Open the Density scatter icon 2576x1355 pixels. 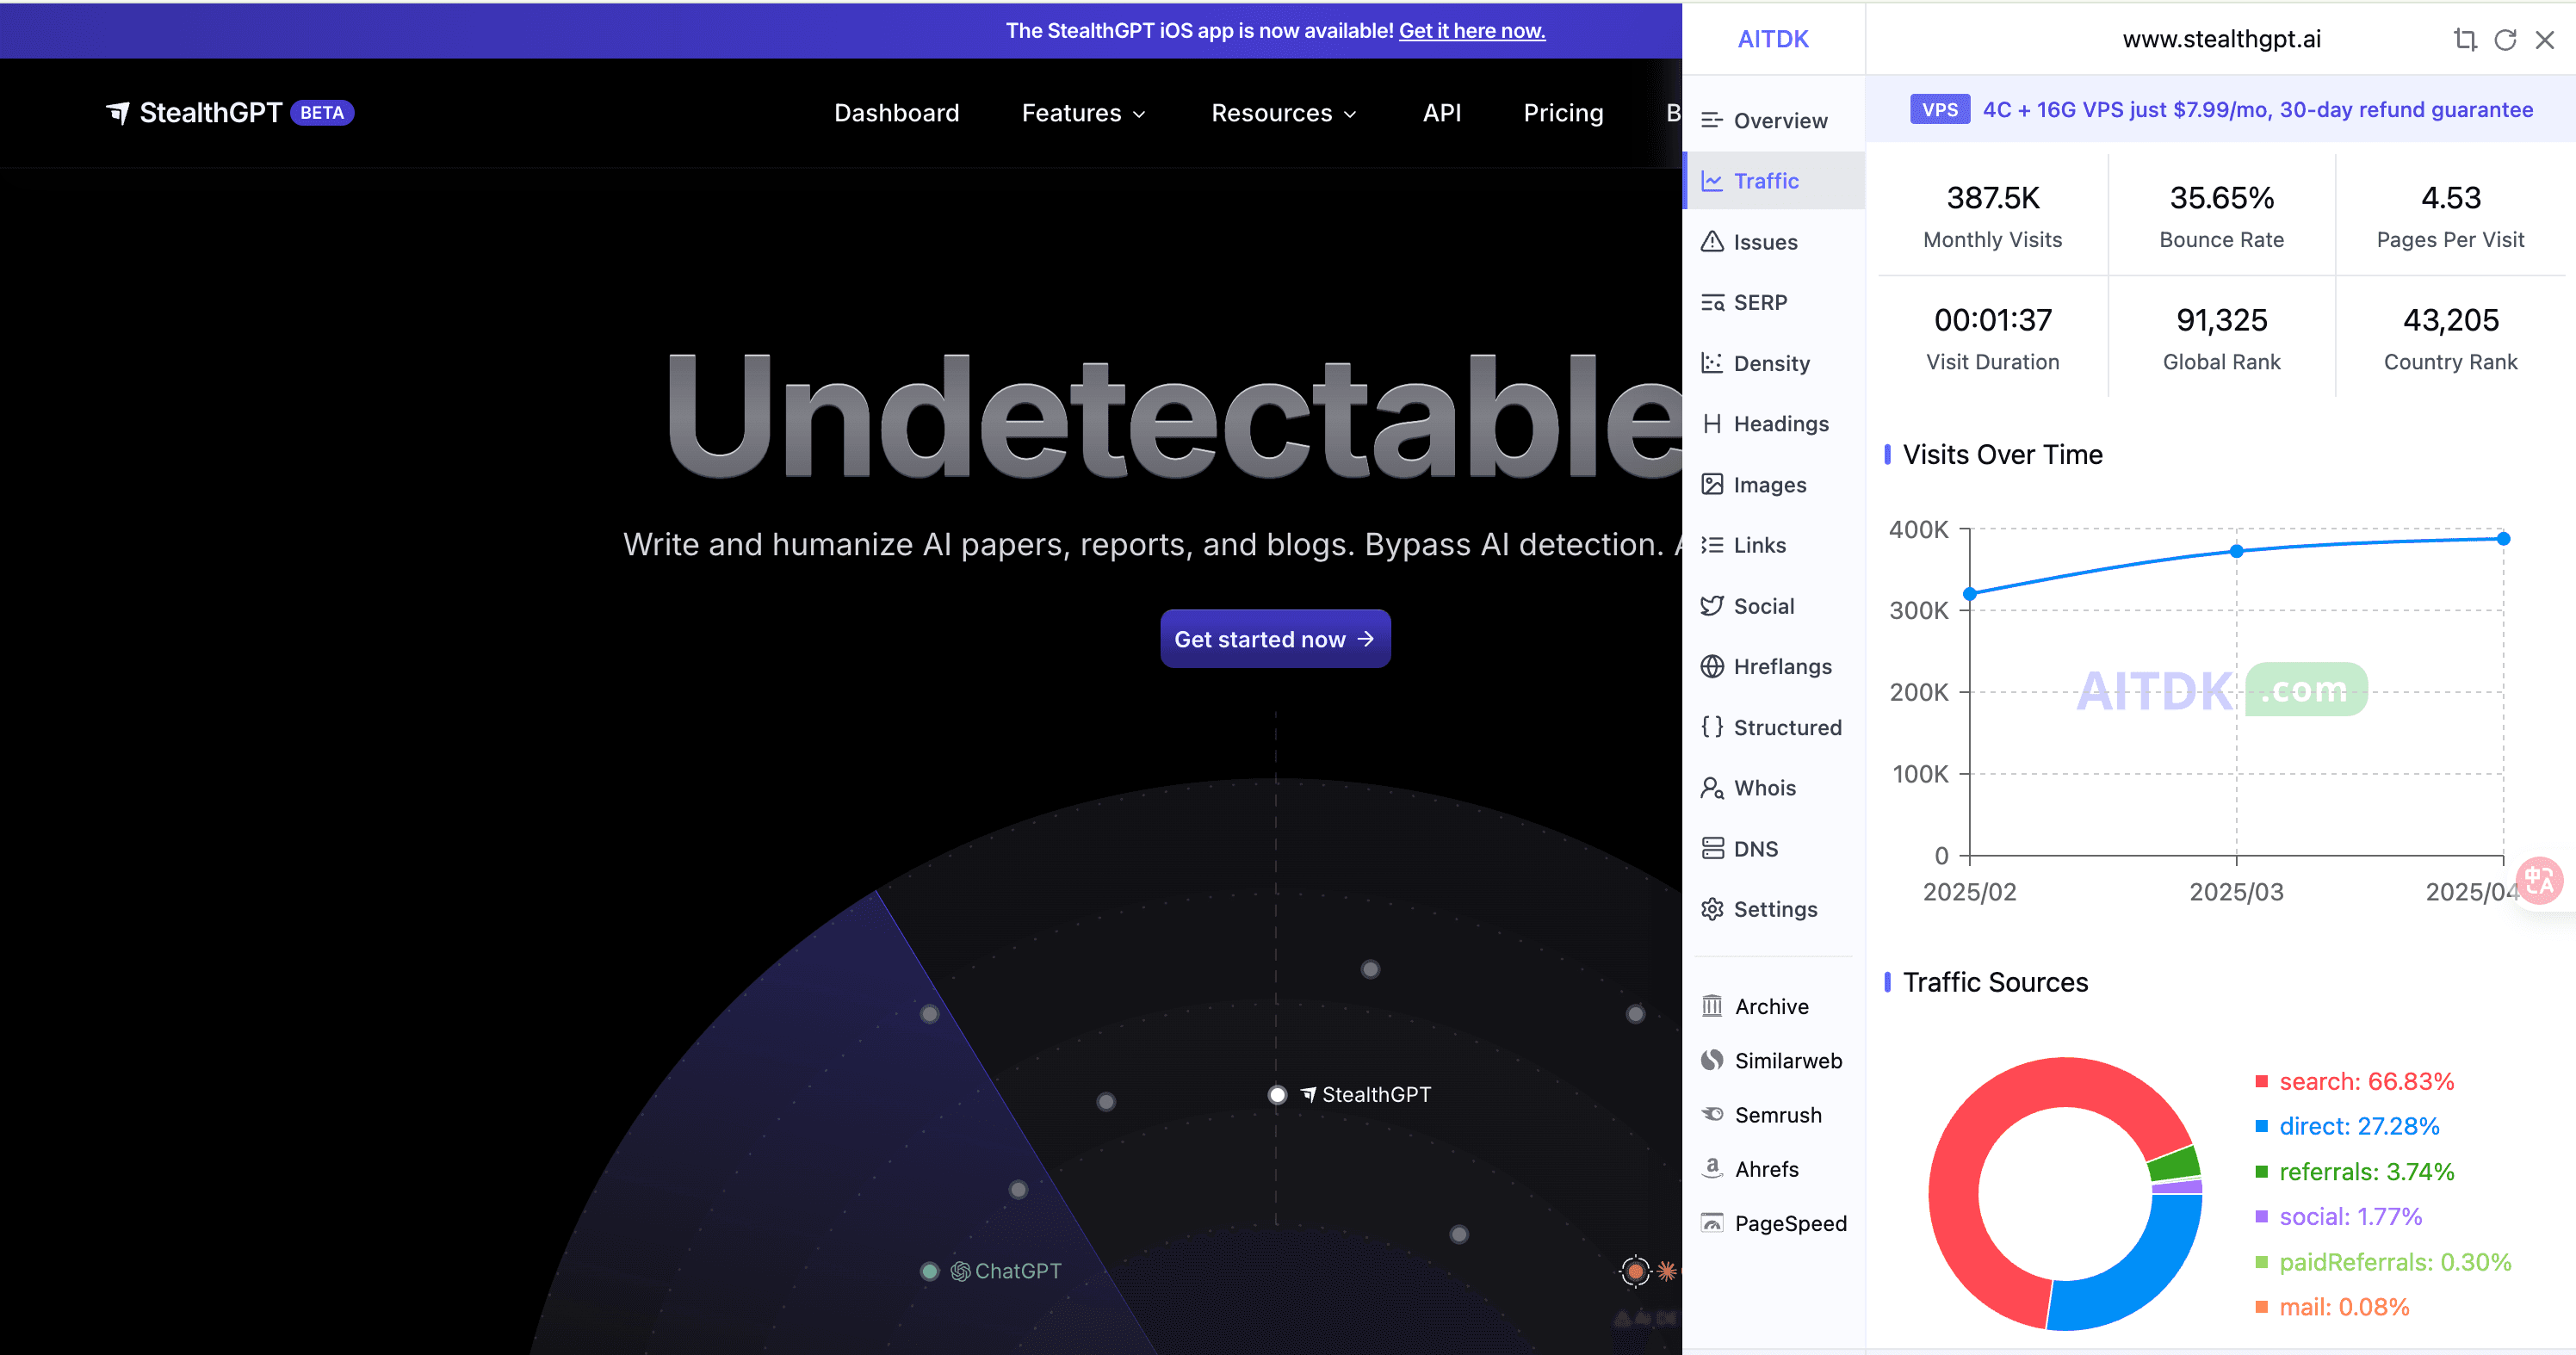click(x=1712, y=363)
